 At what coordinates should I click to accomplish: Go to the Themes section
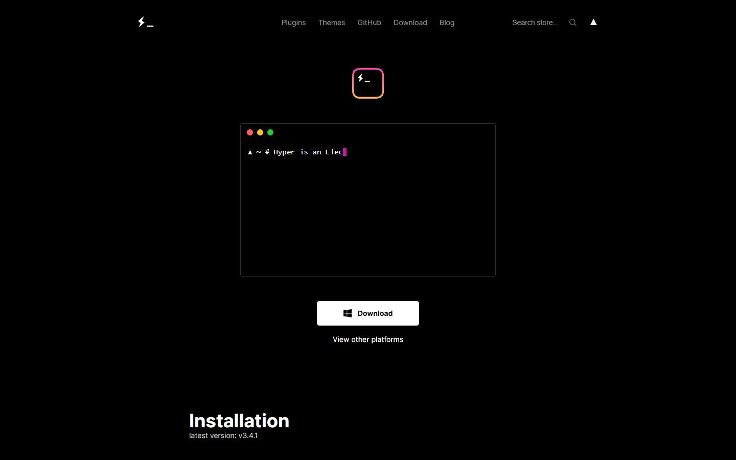click(331, 22)
